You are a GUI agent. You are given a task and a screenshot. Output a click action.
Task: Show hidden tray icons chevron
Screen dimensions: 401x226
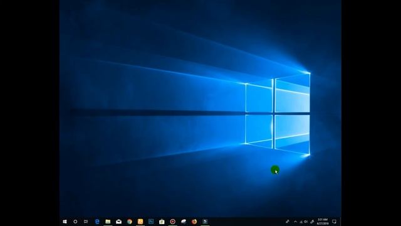(x=295, y=222)
